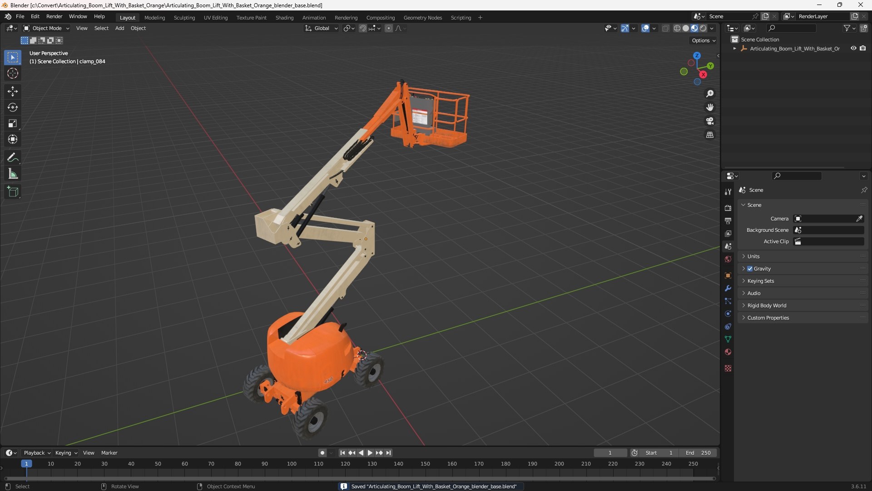
Task: Switch to the UV Editing workspace tab
Action: 216,18
